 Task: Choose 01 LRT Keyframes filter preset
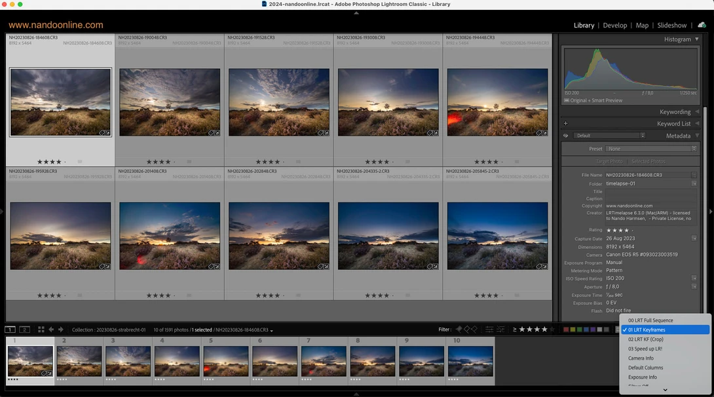pyautogui.click(x=665, y=330)
